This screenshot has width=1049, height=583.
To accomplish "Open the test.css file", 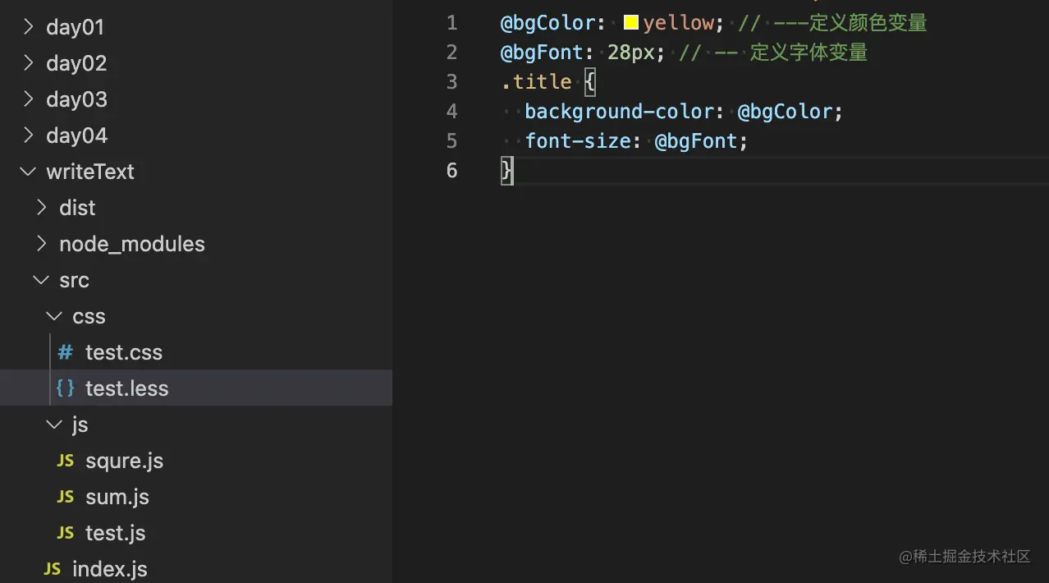I will (x=123, y=353).
